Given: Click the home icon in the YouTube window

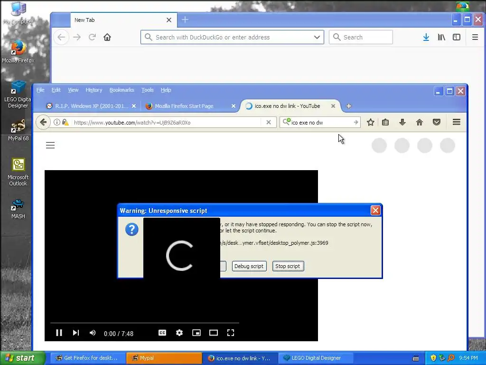Looking at the screenshot, I should [420, 122].
